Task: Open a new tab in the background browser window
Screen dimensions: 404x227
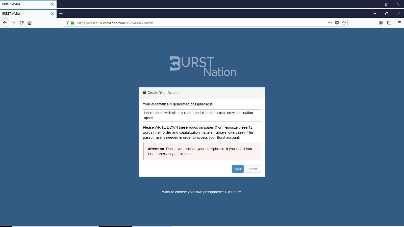Action: pos(61,4)
